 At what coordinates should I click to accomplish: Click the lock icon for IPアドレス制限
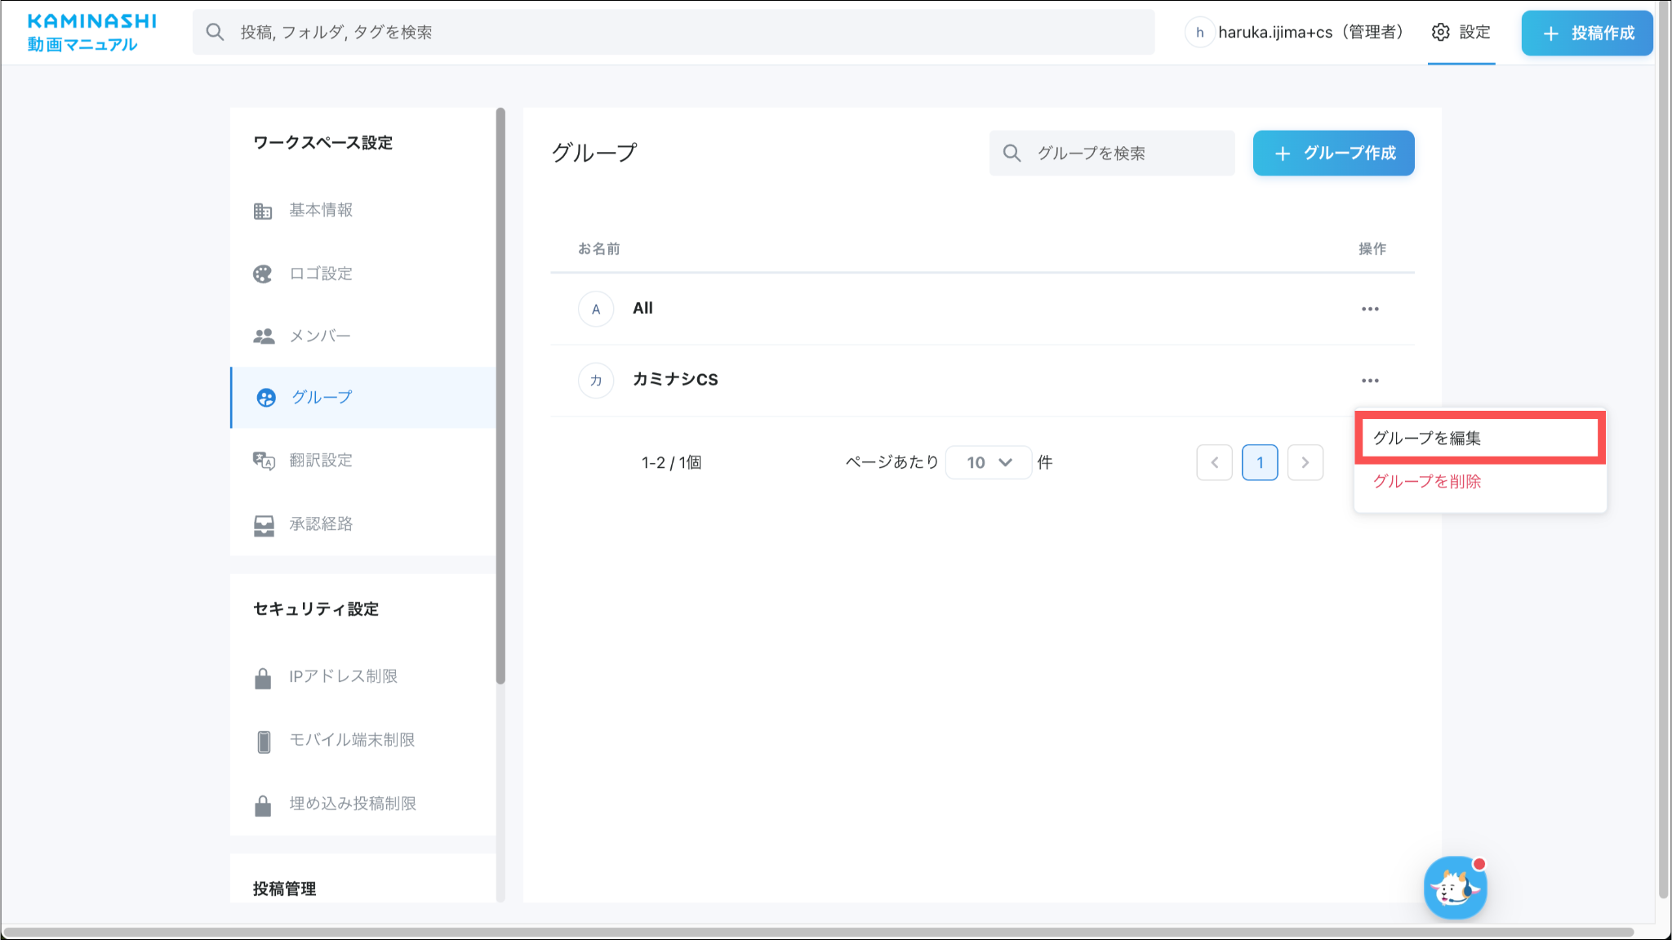(263, 677)
